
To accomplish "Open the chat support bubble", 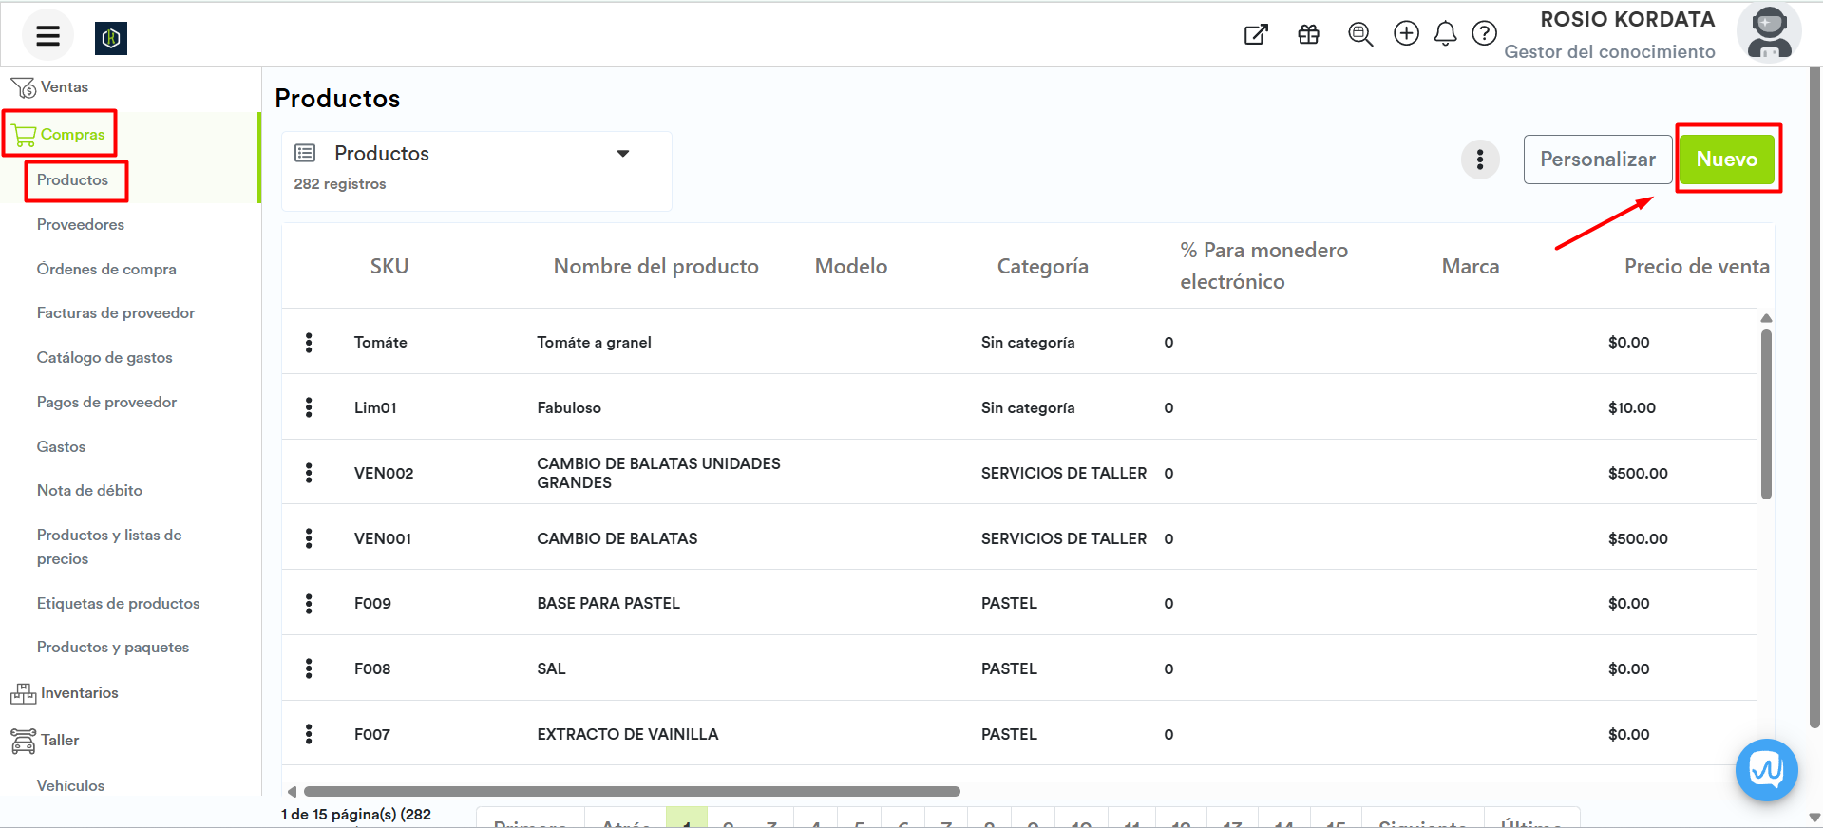I will coord(1766,769).
